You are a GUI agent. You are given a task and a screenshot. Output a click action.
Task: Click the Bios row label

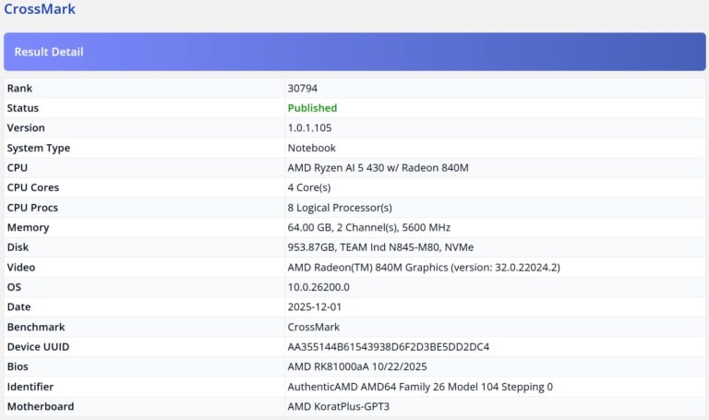tap(18, 366)
